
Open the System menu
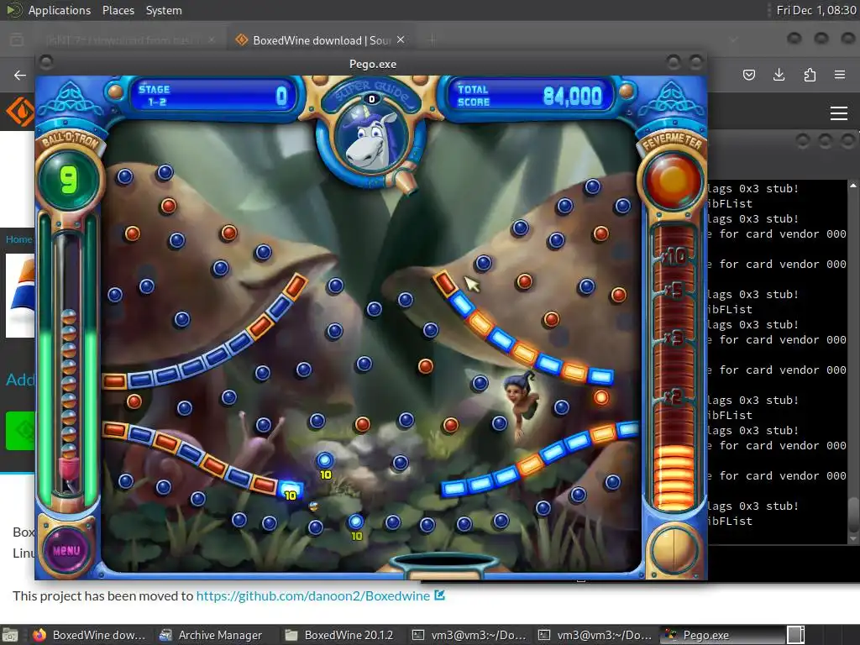[164, 10]
